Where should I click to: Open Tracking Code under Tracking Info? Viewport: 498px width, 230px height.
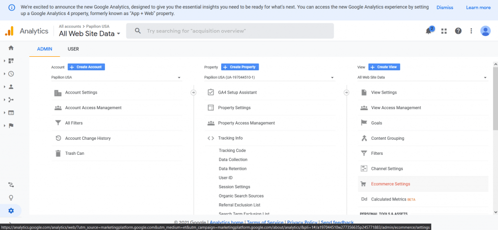(232, 150)
